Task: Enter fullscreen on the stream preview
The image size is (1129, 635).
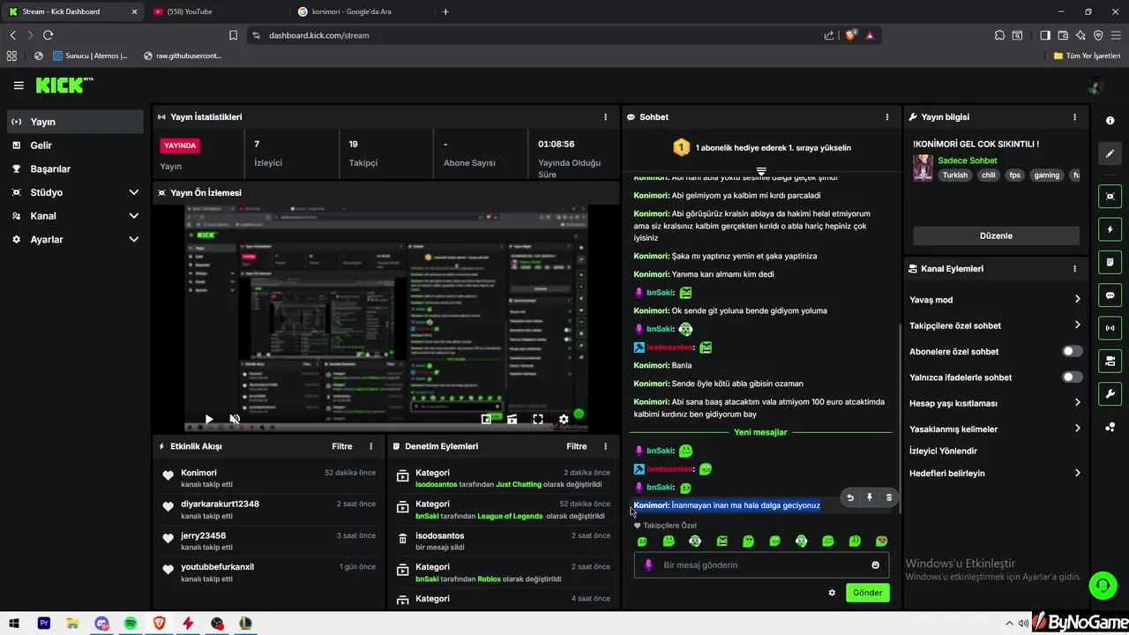Action: coord(538,420)
